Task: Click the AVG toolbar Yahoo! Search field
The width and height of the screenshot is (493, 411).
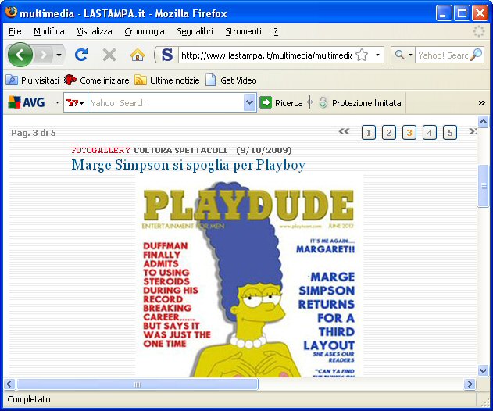Action: click(166, 103)
